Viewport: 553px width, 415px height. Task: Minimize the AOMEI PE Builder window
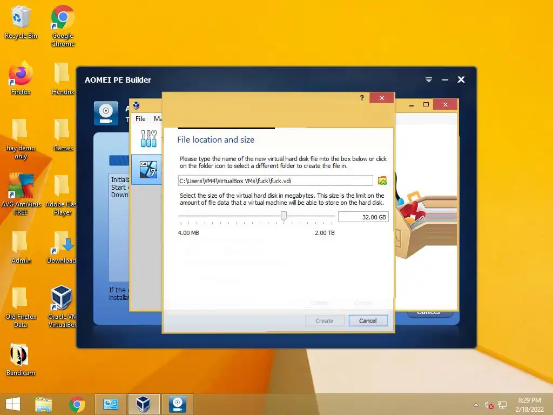(445, 80)
